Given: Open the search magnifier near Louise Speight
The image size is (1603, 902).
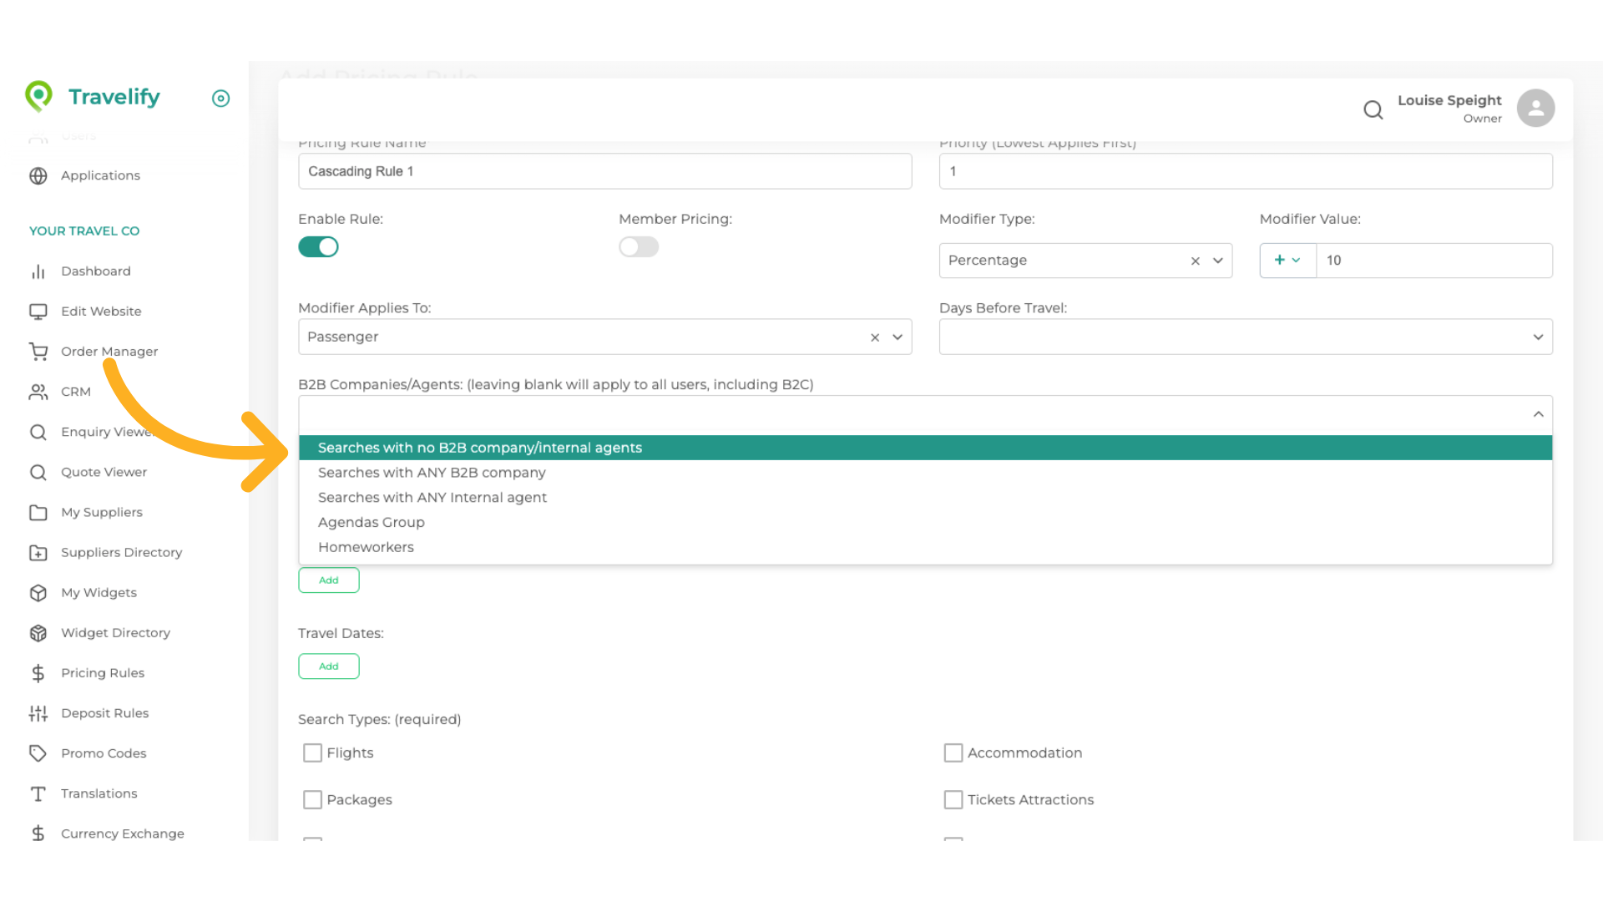Looking at the screenshot, I should tap(1373, 109).
